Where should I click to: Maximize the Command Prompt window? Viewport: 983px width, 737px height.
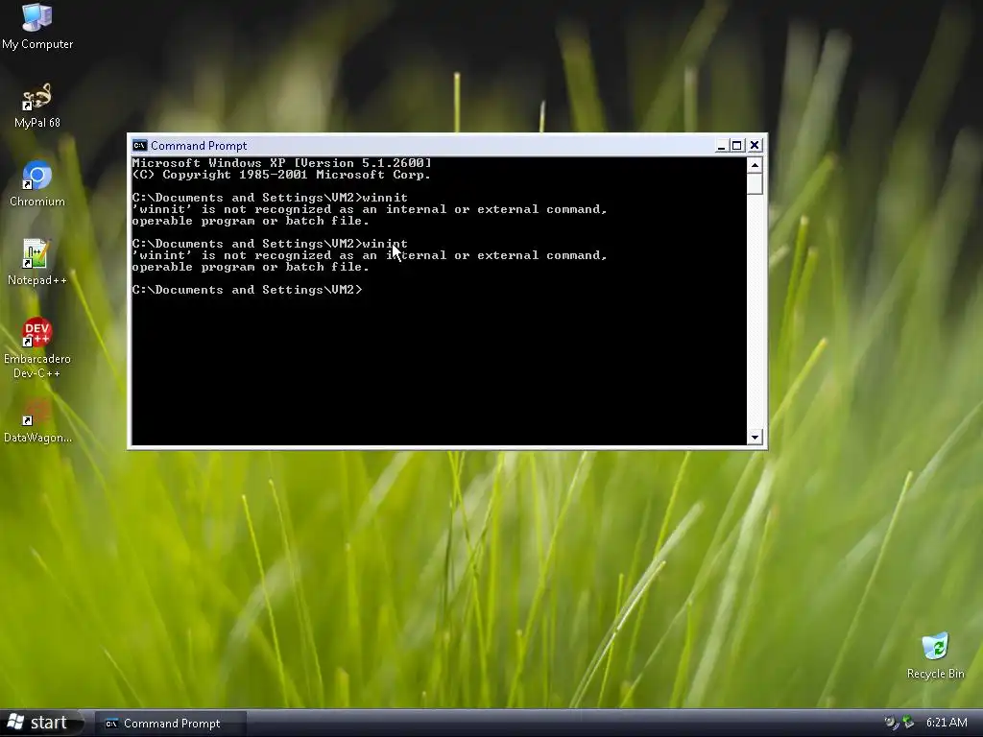(737, 146)
